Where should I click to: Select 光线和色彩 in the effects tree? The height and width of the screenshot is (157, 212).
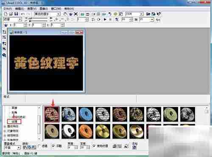pos(19,117)
